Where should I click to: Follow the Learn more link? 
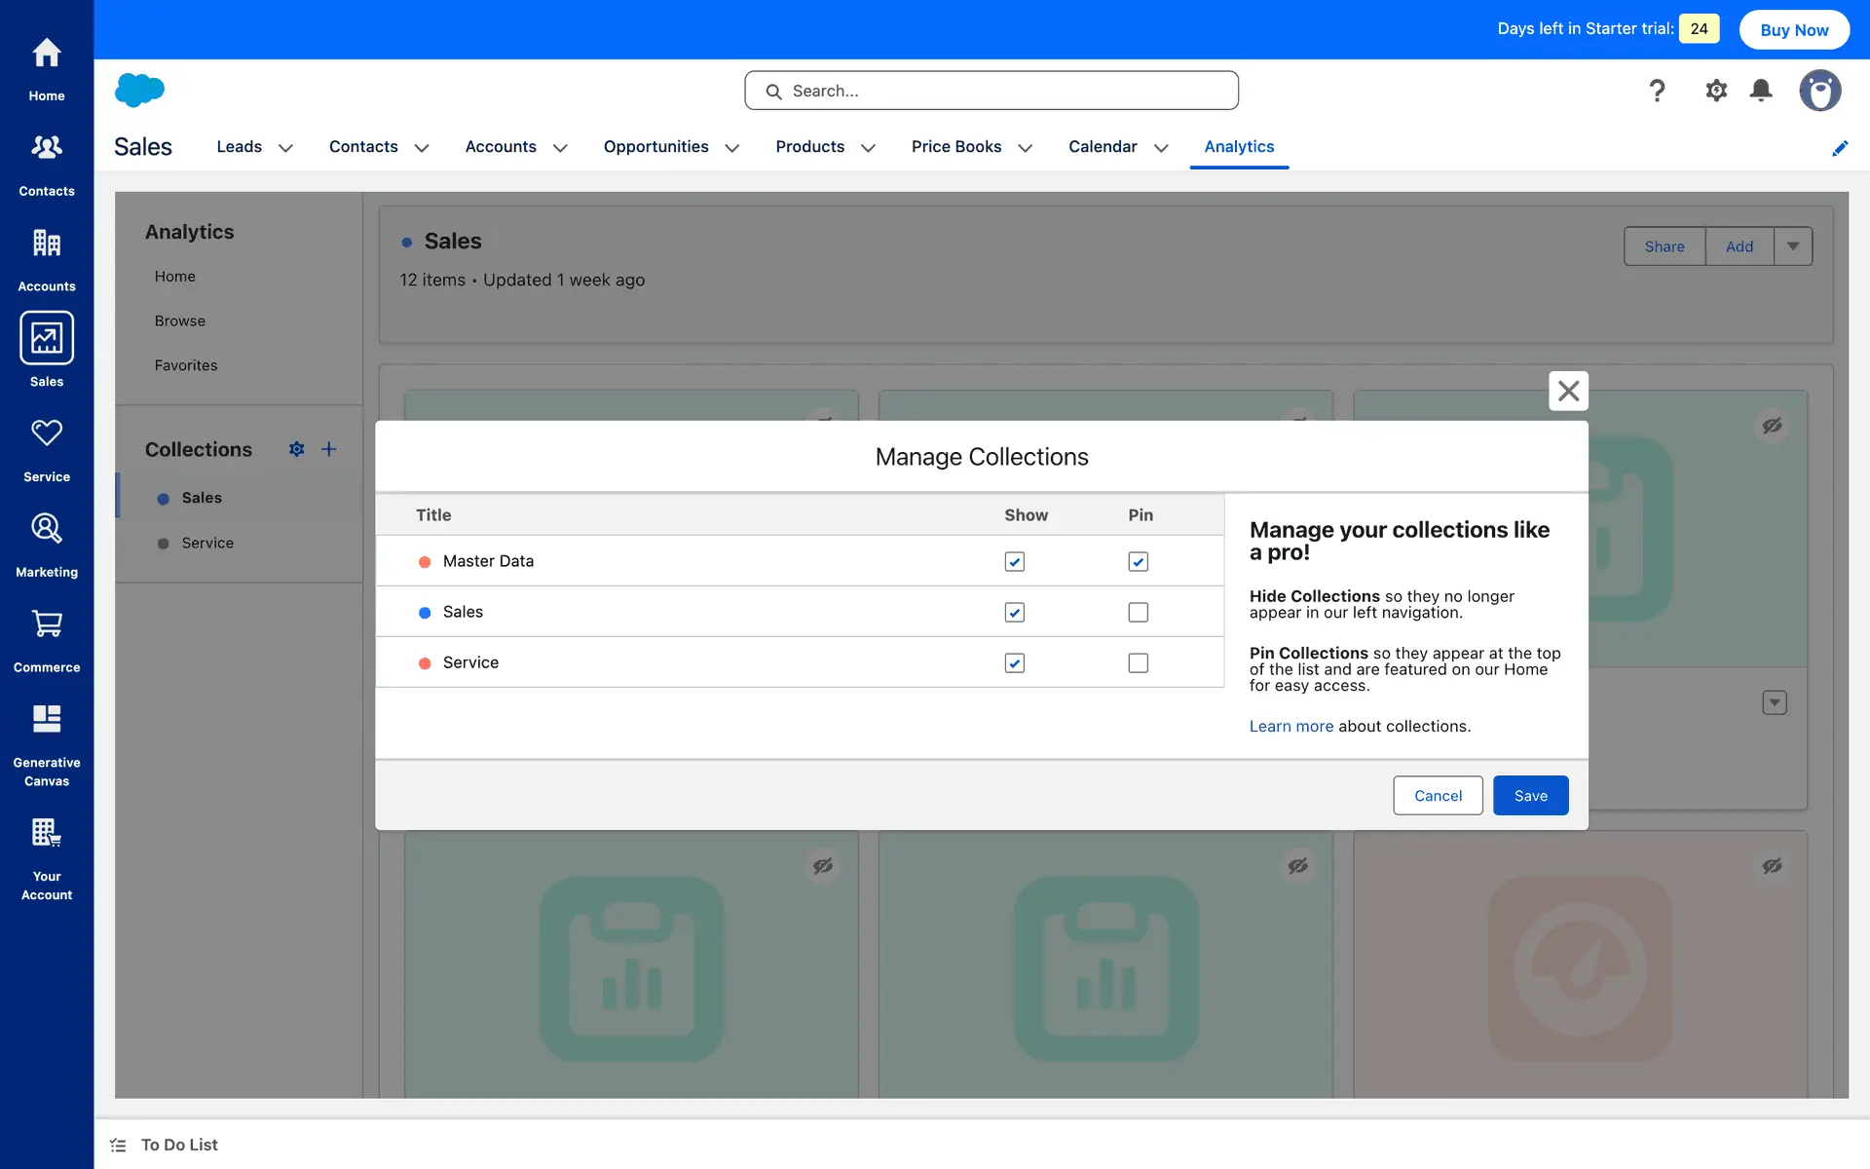pyautogui.click(x=1290, y=727)
